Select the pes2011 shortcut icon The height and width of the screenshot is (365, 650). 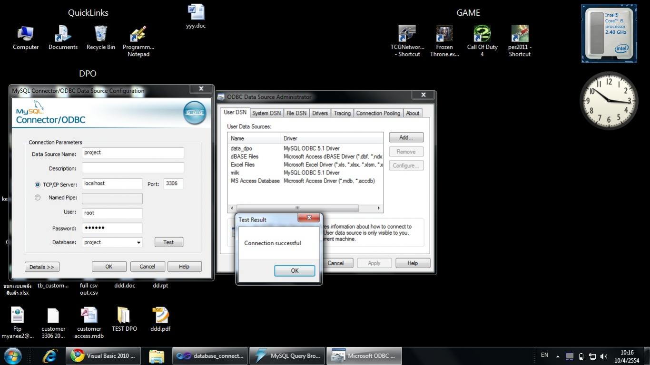click(520, 41)
